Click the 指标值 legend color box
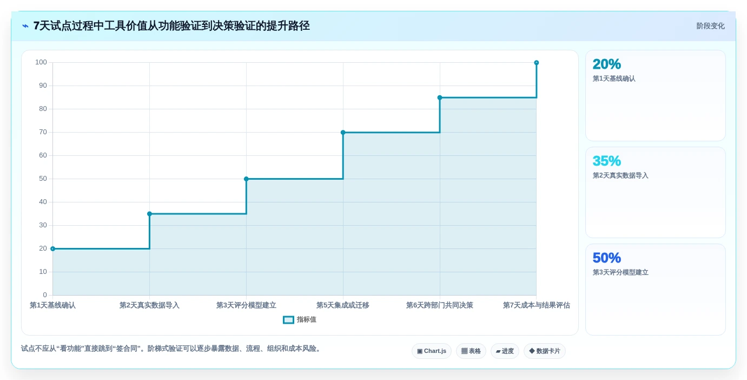Viewport: 747px width, 380px height. (x=288, y=320)
